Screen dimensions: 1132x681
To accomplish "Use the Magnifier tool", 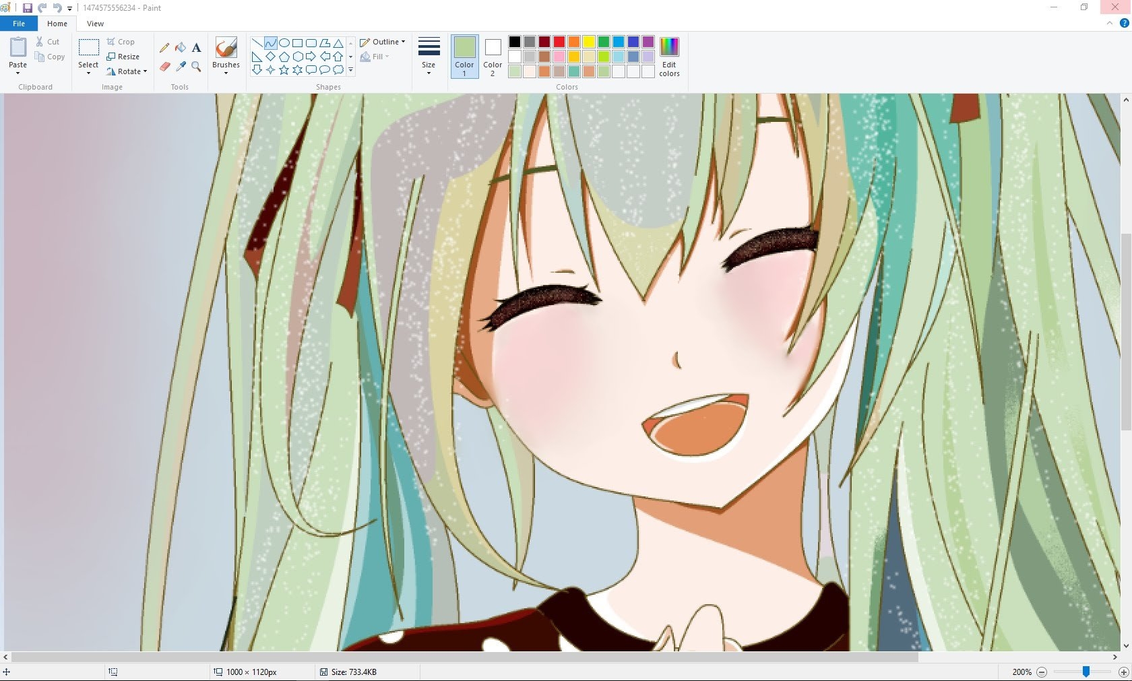I will [196, 66].
